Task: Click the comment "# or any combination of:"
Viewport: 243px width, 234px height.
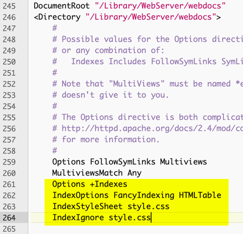Action: pos(108,51)
